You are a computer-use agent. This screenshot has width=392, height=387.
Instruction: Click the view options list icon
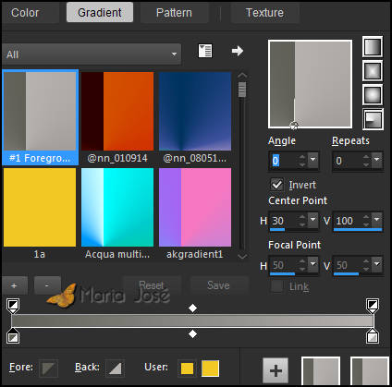[x=205, y=51]
